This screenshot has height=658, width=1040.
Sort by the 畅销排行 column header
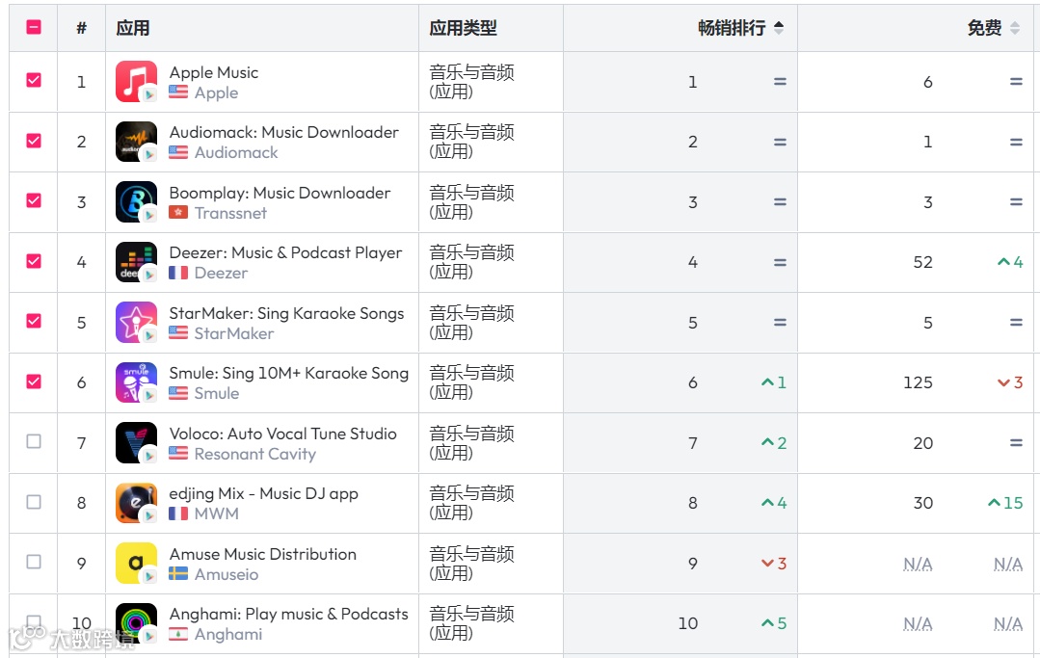click(x=732, y=28)
